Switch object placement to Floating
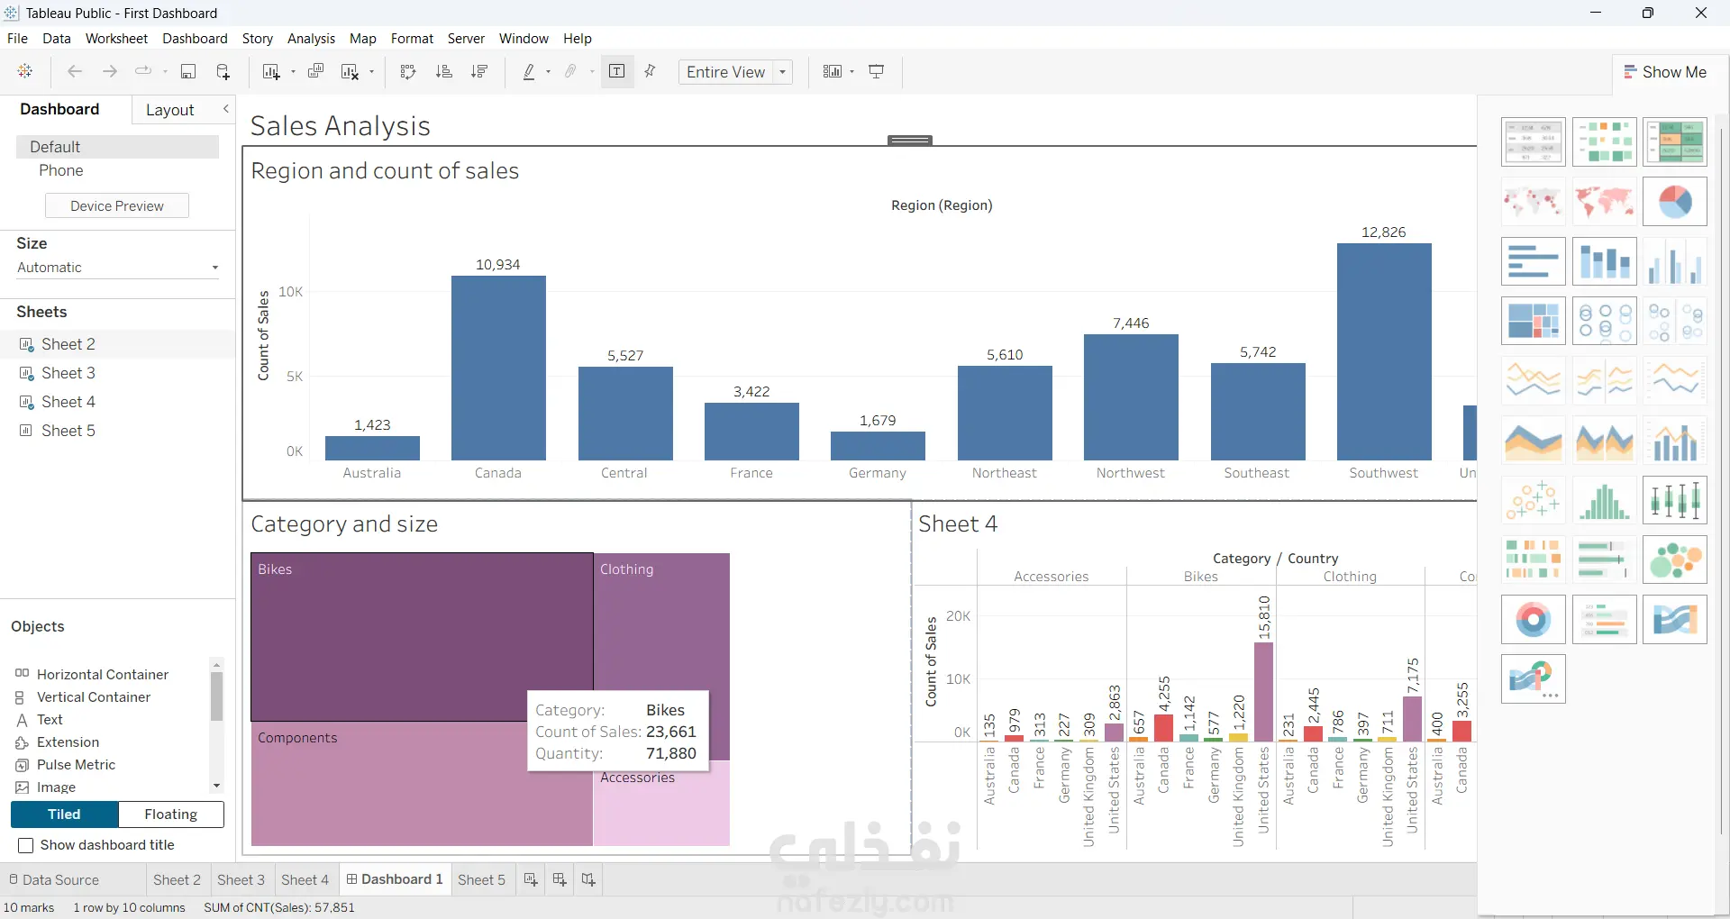This screenshot has height=919, width=1730. pos(171,814)
